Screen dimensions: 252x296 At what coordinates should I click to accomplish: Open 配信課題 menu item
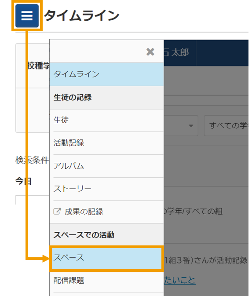pos(107,281)
